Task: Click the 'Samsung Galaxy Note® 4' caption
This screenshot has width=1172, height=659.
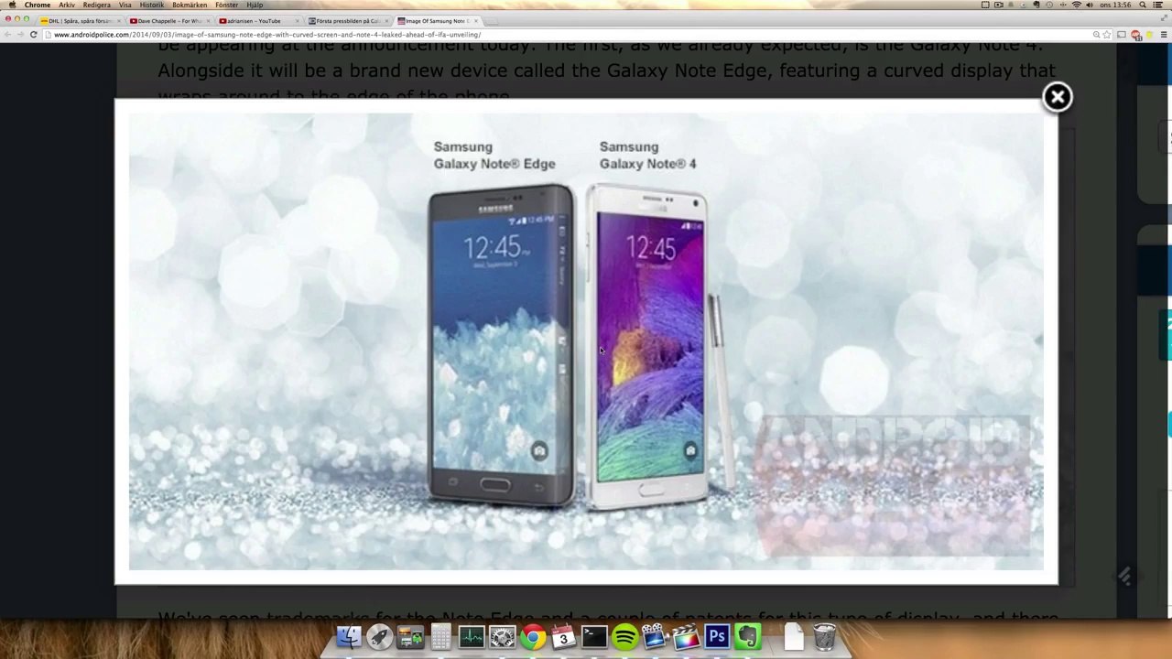Action: coord(648,156)
